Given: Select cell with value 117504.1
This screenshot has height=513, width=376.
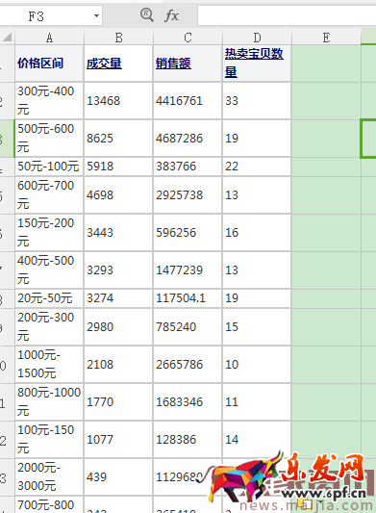Looking at the screenshot, I should click(188, 298).
